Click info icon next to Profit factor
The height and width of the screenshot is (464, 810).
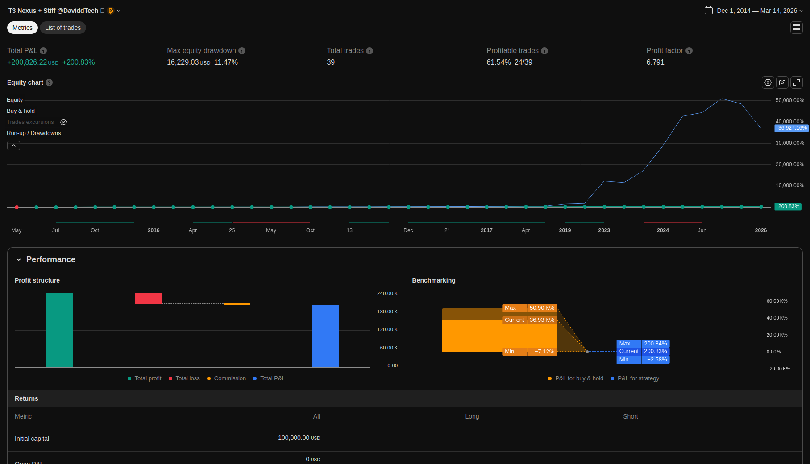point(689,51)
